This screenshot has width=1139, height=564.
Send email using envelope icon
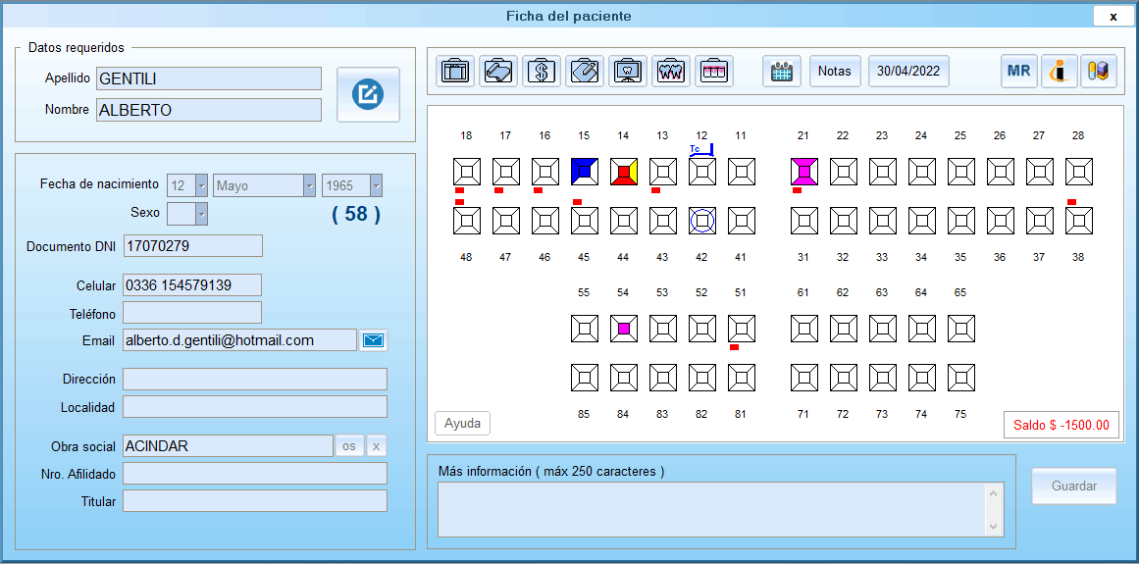point(374,340)
